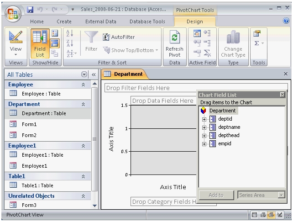293x222 pixels.
Task: Open the AutoCalc sigma dropdown
Action: [259, 43]
